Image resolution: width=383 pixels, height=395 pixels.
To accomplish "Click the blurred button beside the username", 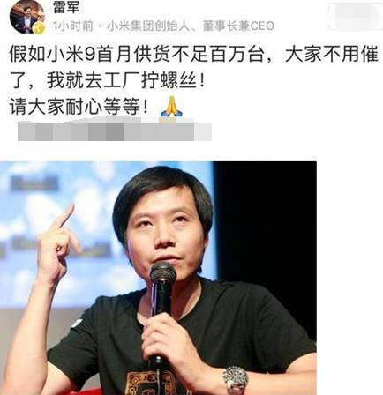I will [356, 16].
